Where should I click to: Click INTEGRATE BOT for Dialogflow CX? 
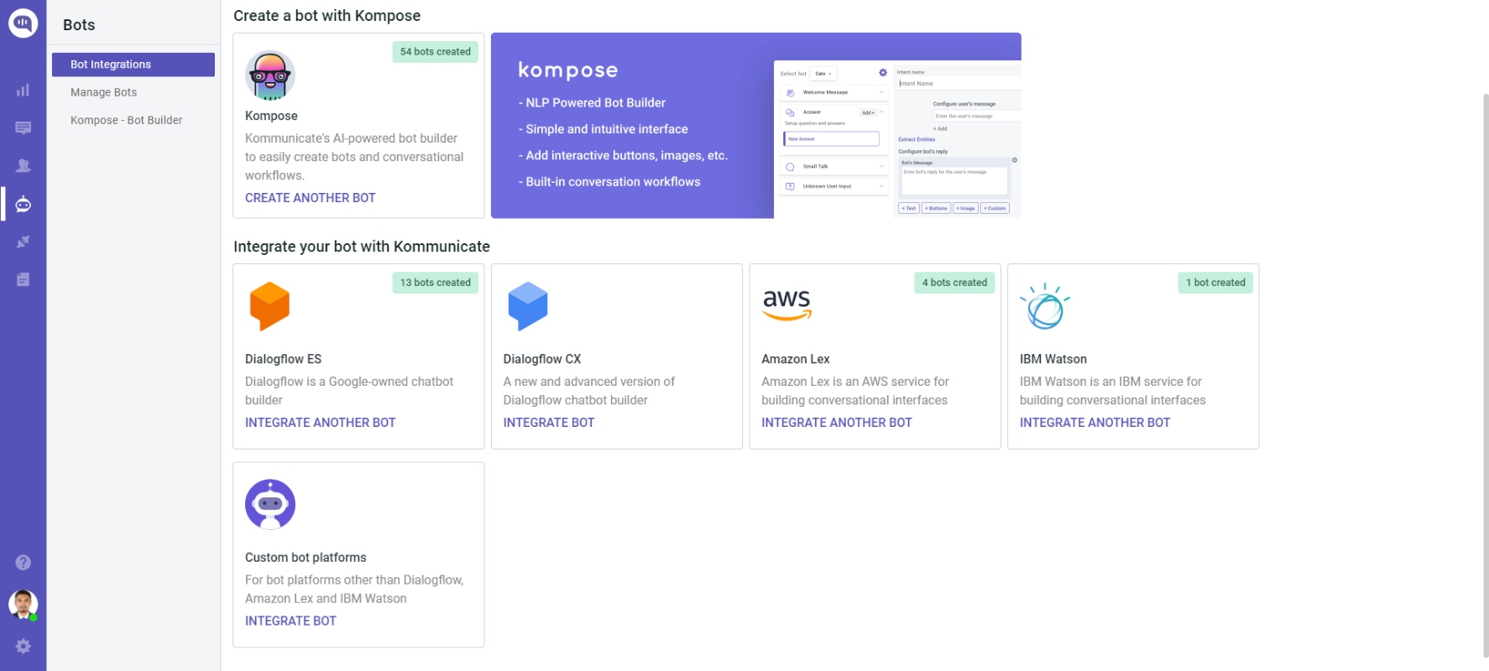click(549, 423)
